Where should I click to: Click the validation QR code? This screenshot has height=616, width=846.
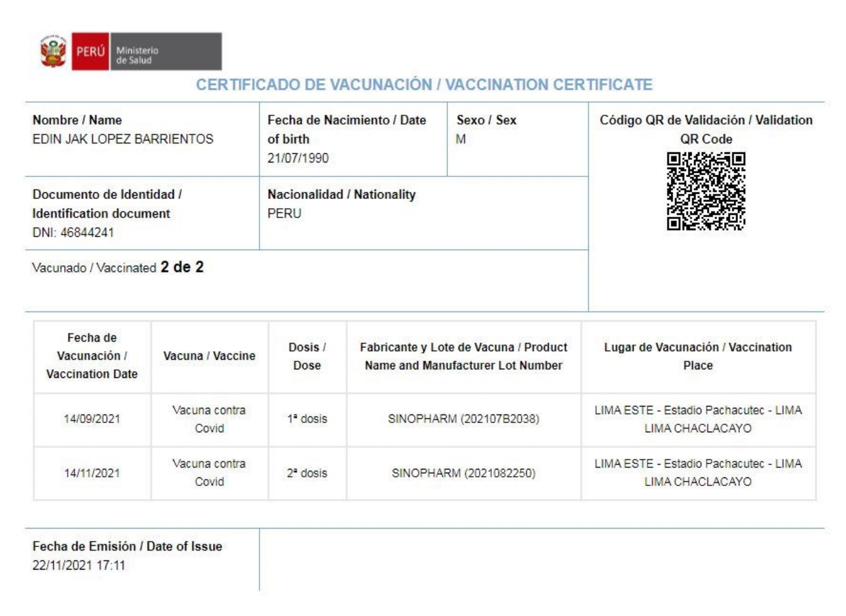(706, 191)
